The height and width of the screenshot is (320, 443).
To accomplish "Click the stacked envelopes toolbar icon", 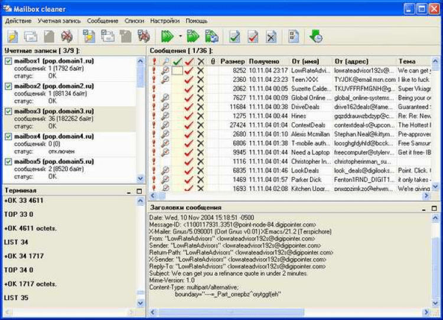I will pyautogui.click(x=31, y=37).
